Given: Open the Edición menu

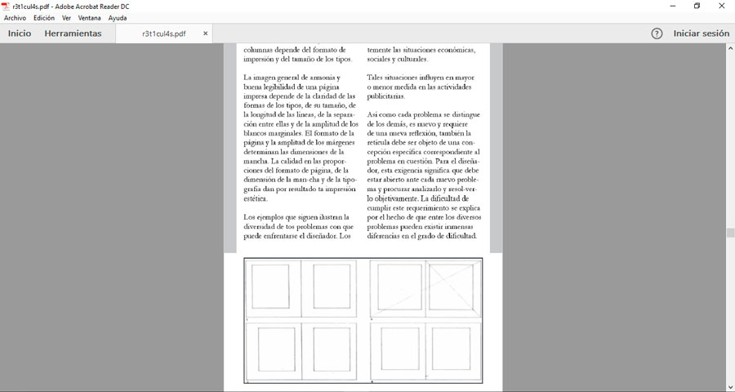Looking at the screenshot, I should tap(44, 18).
